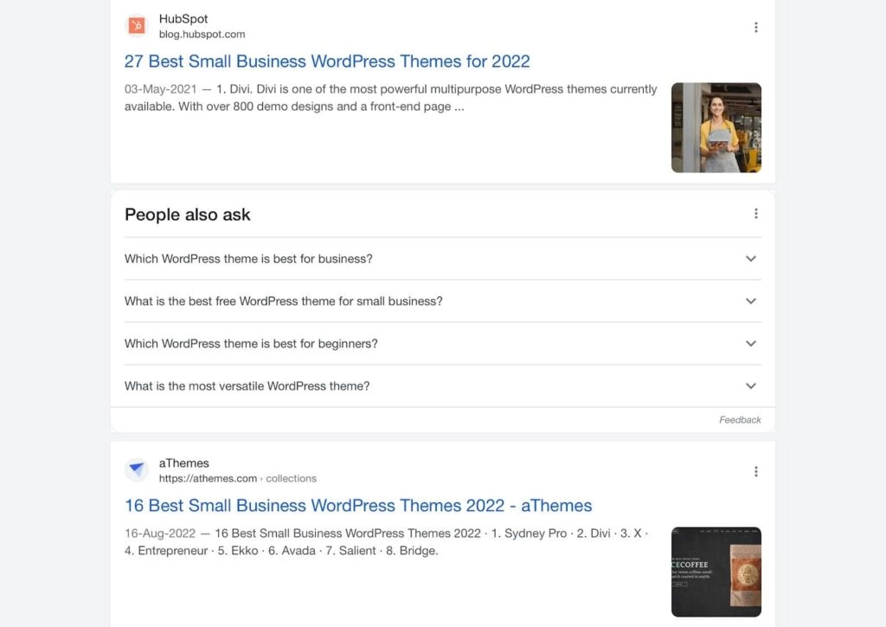Open '16 Best Small Business WordPress Themes' link
This screenshot has height=627, width=886.
(358, 506)
